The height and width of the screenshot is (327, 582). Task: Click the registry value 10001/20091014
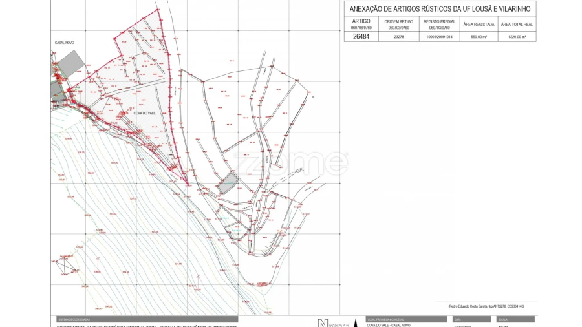[x=439, y=37]
